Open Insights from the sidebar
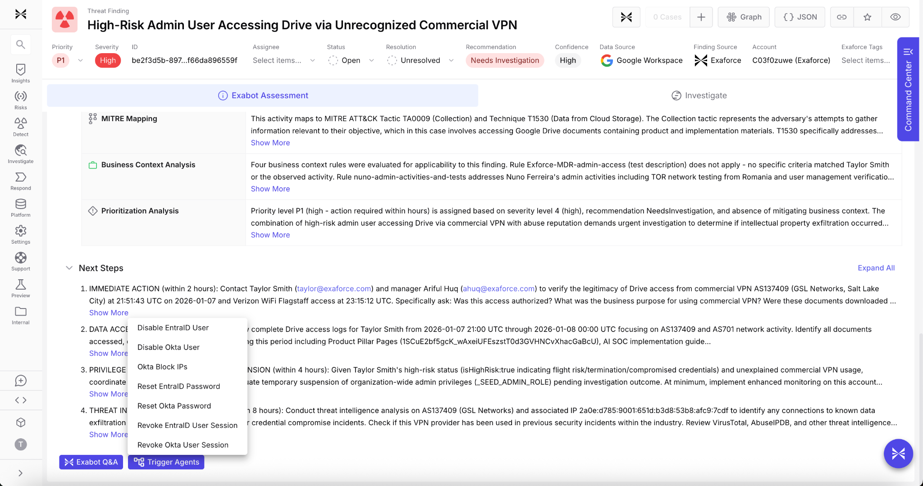 tap(21, 73)
